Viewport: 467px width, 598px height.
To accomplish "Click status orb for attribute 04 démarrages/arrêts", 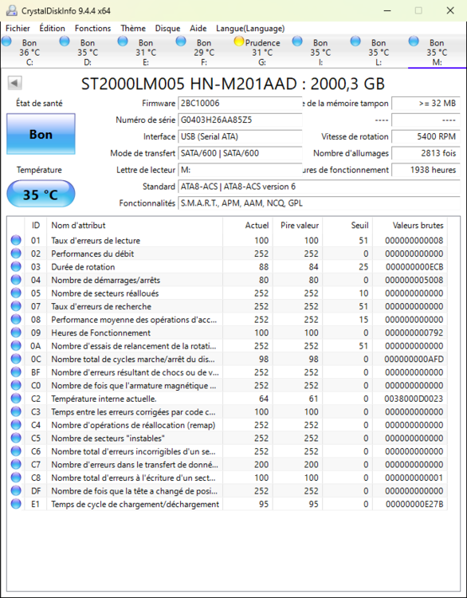I will point(16,280).
